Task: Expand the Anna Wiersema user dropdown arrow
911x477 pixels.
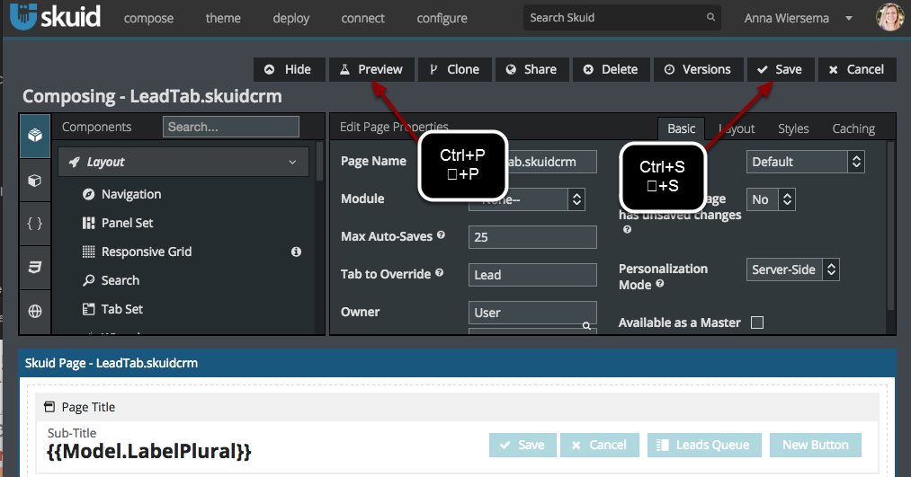Action: [x=849, y=18]
